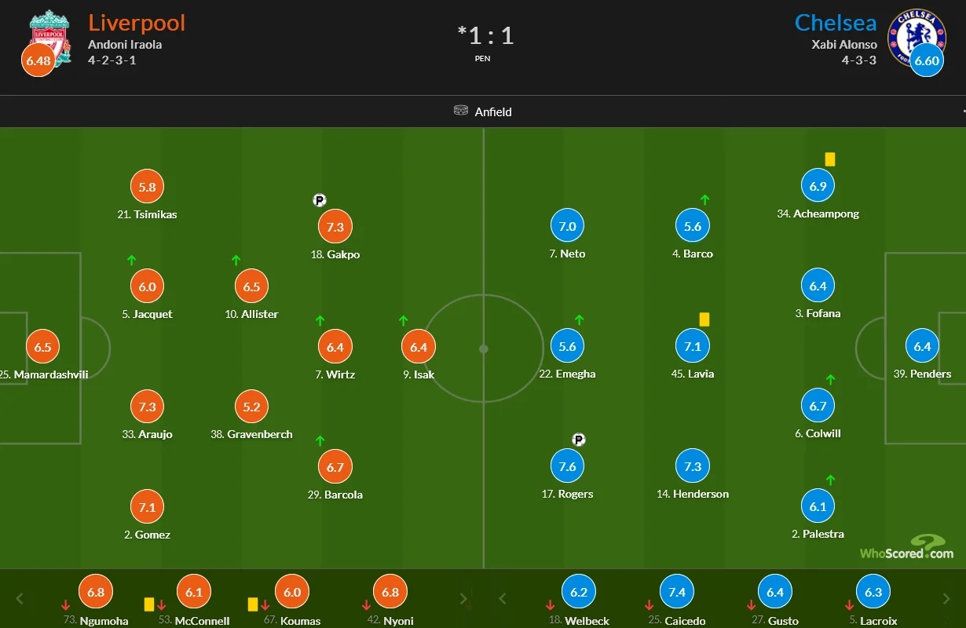Select goalkeeper Mamardashvili's 6.5 rating
This screenshot has width=966, height=628.
pos(43,347)
